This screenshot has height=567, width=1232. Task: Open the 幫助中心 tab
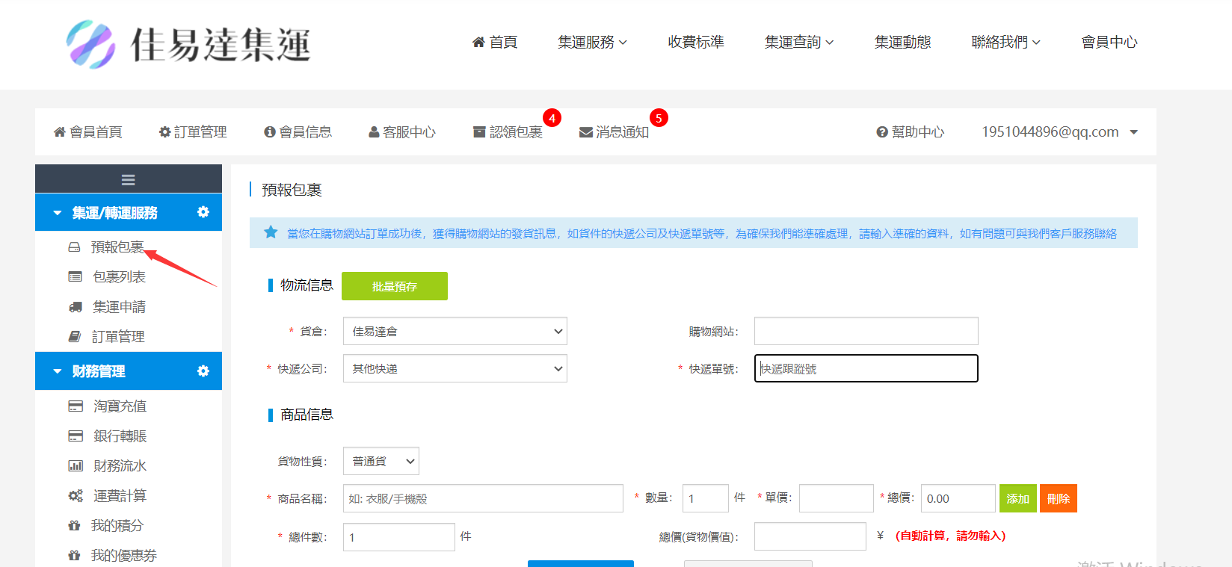click(x=911, y=132)
